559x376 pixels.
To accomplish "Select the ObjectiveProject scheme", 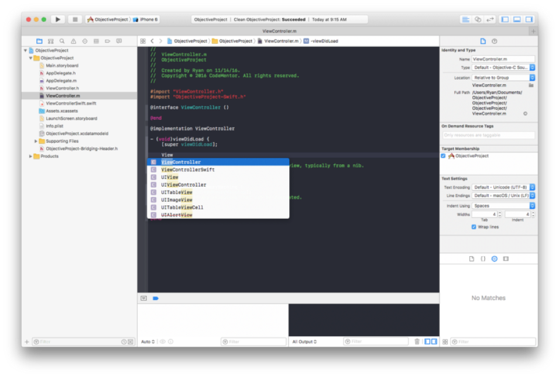I will pyautogui.click(x=108, y=19).
